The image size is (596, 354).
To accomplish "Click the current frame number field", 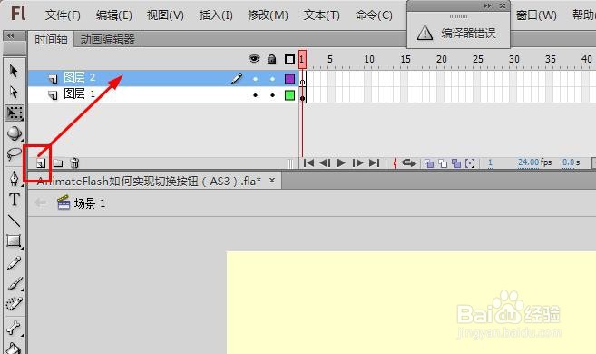I will 491,162.
